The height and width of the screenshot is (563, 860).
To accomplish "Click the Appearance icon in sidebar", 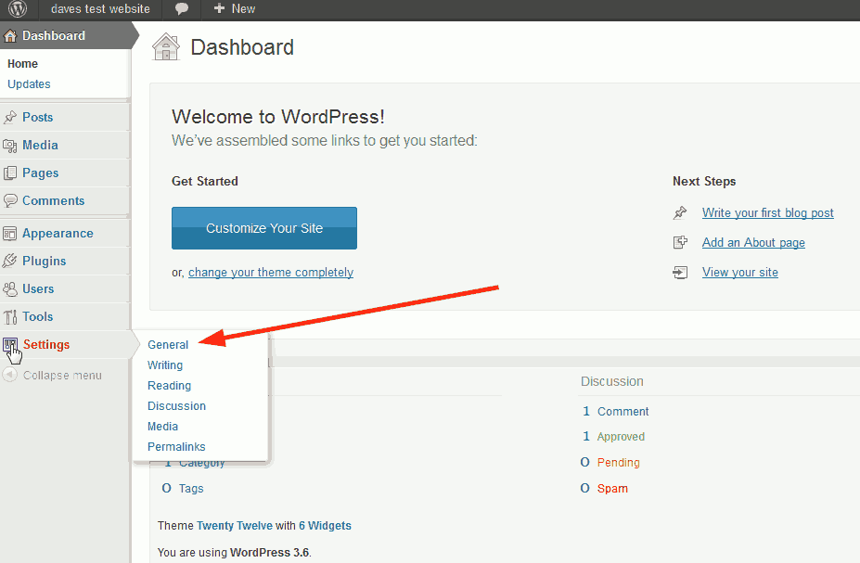I will point(10,234).
